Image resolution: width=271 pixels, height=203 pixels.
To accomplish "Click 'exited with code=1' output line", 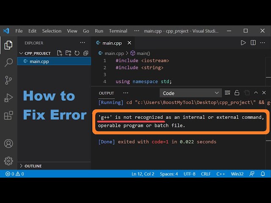I will coord(143,142).
